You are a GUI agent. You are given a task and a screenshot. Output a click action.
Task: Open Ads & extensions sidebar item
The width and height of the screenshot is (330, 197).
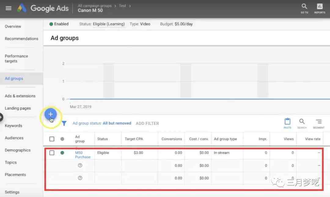pyautogui.click(x=20, y=96)
